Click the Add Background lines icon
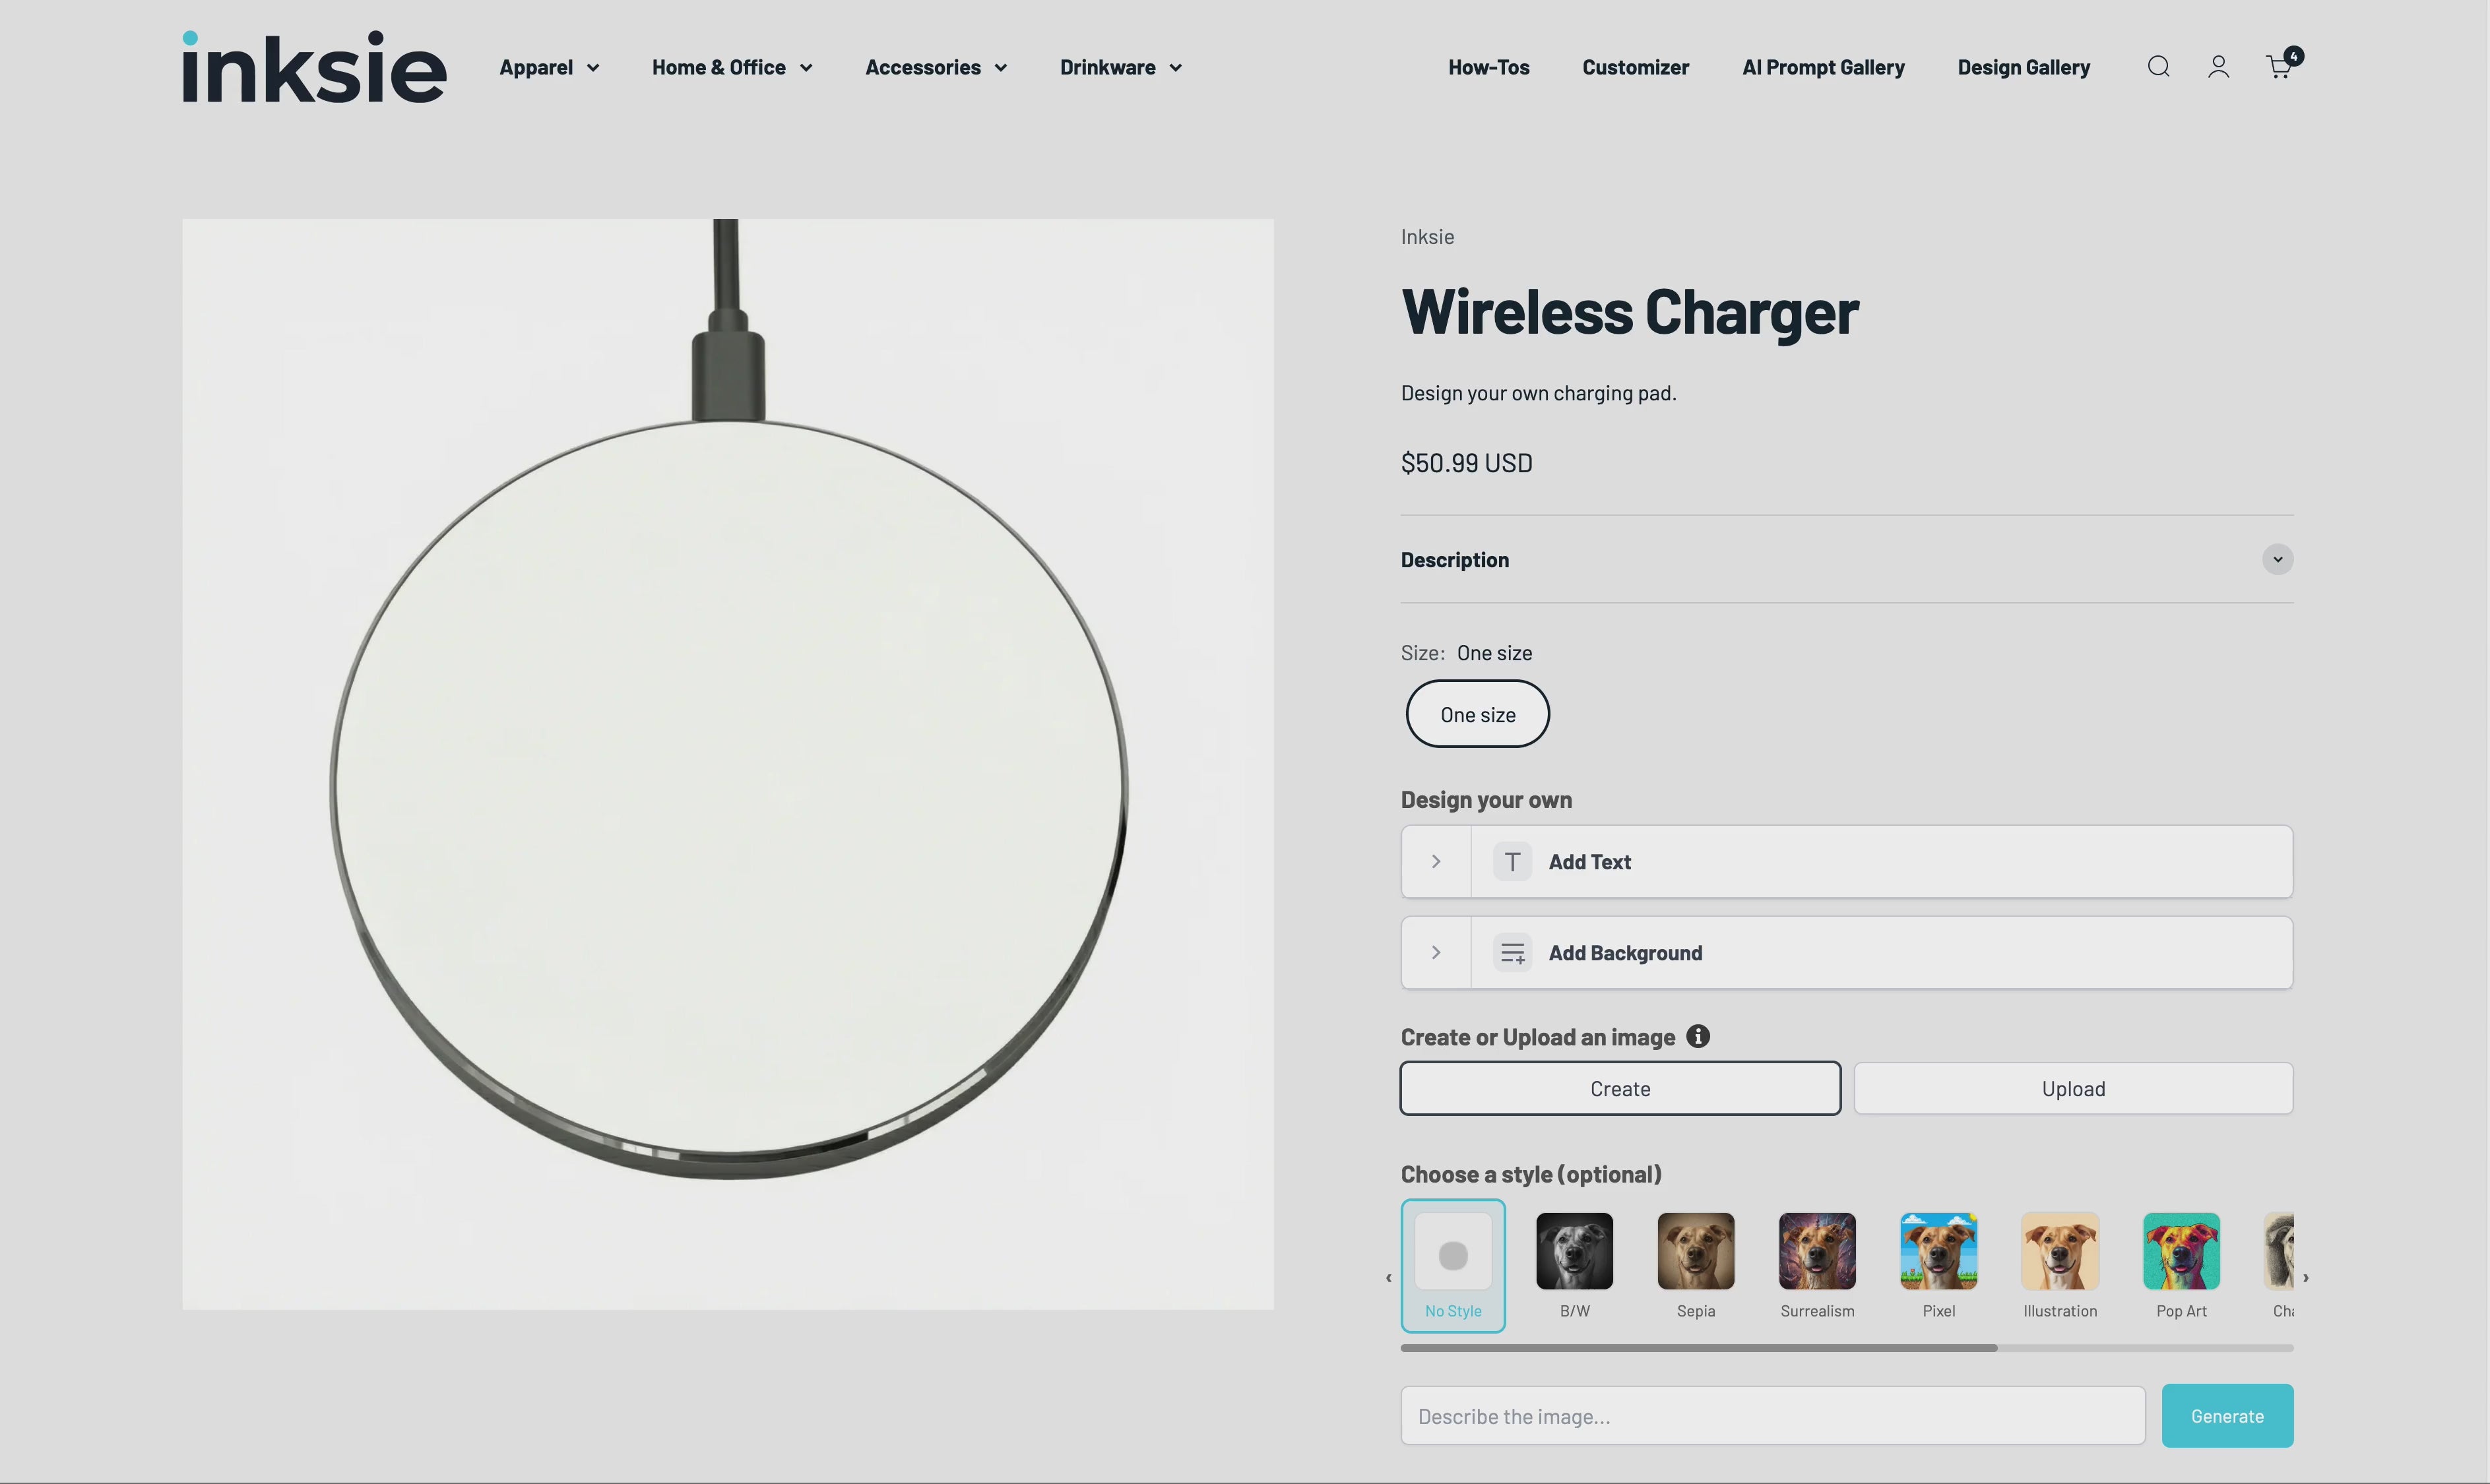Screen dimensions: 2490x1484 tap(1512, 953)
